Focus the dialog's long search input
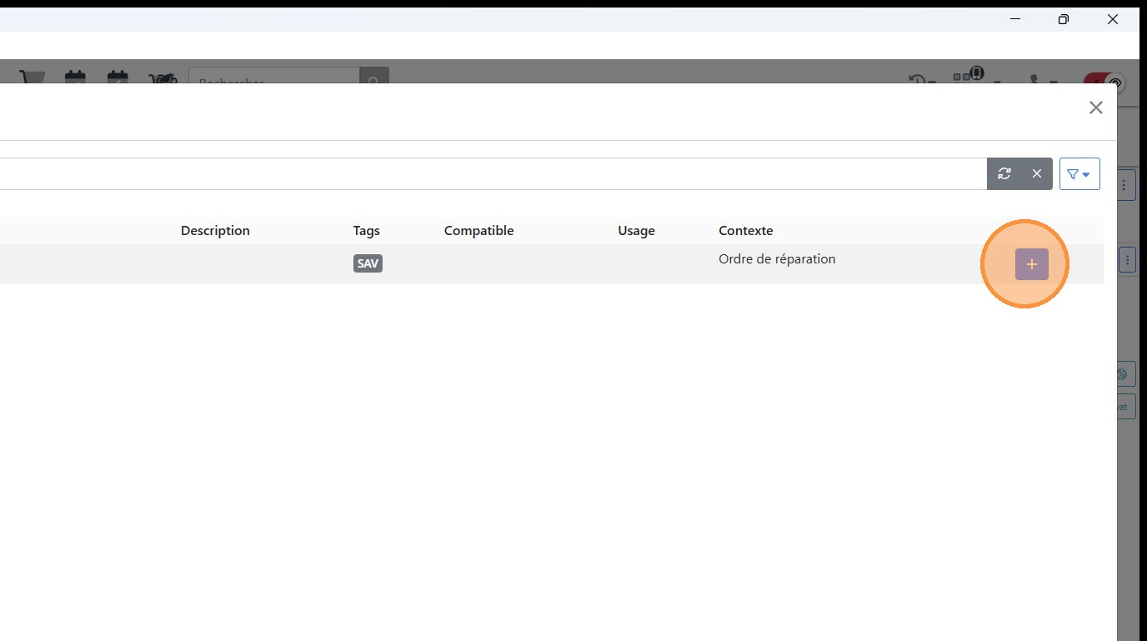Viewport: 1147px width, 641px height. click(493, 173)
